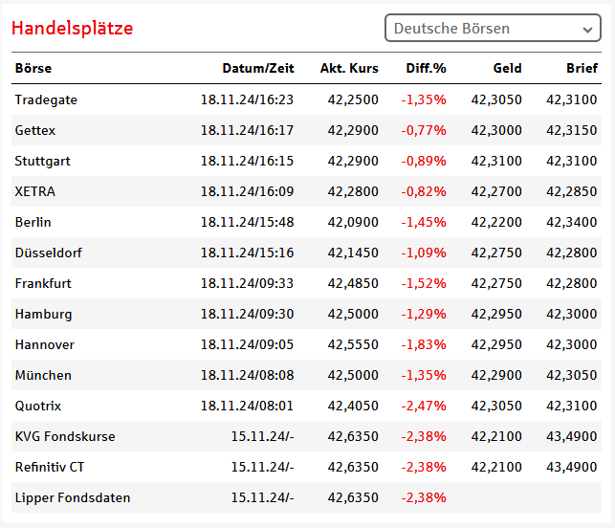Sort by the Börse column header

[33, 68]
